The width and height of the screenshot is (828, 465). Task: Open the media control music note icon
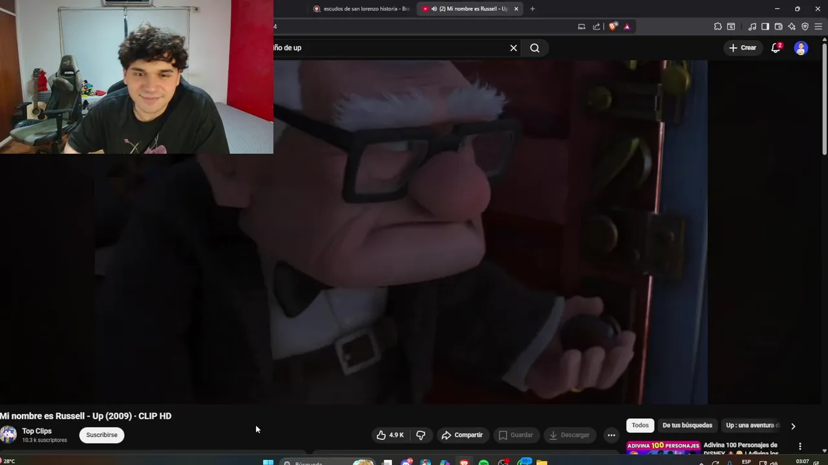click(752, 26)
